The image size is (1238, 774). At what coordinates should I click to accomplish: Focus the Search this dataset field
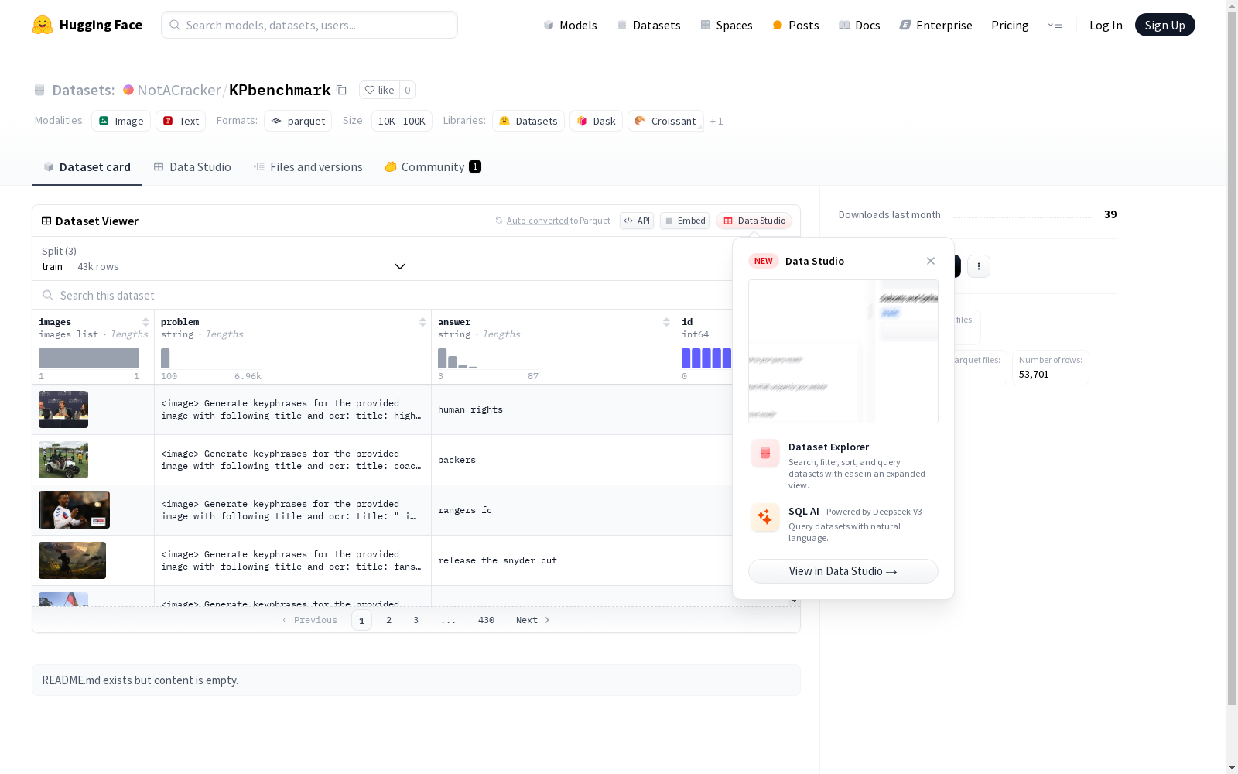click(382, 295)
